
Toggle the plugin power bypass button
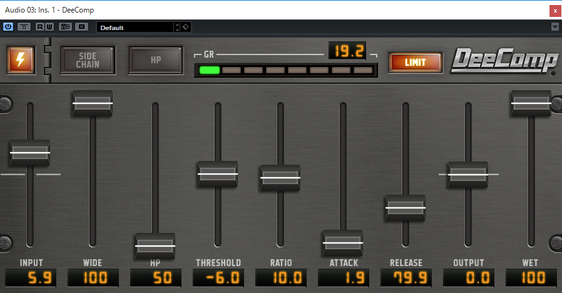8,27
